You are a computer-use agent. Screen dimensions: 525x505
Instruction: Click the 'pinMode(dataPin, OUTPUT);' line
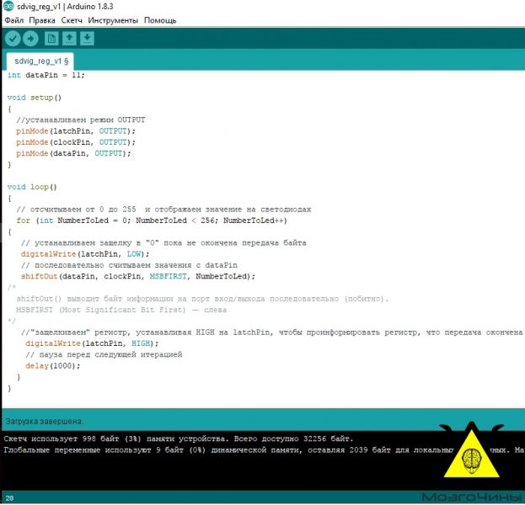tap(73, 153)
